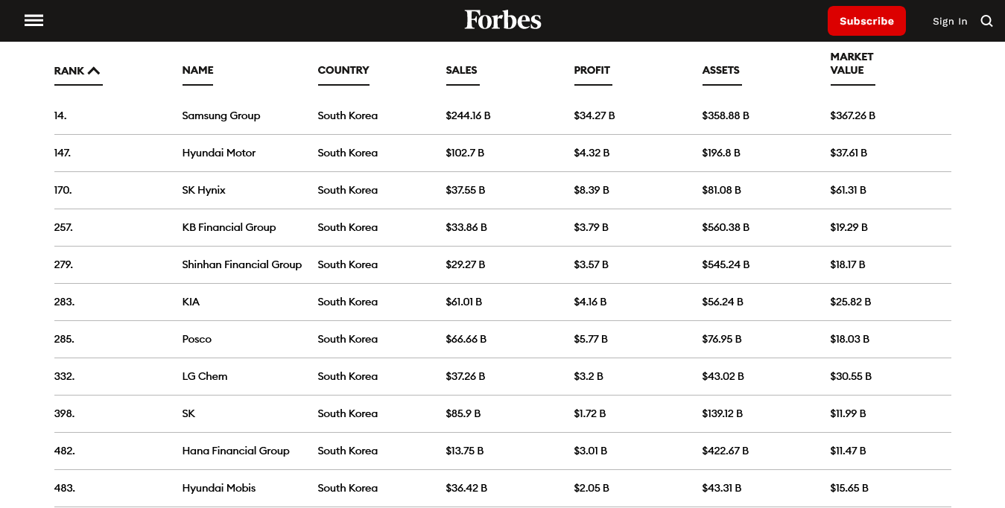Click the Hyundai Mobis company name
Image resolution: width=1005 pixels, height=508 pixels.
coord(218,488)
